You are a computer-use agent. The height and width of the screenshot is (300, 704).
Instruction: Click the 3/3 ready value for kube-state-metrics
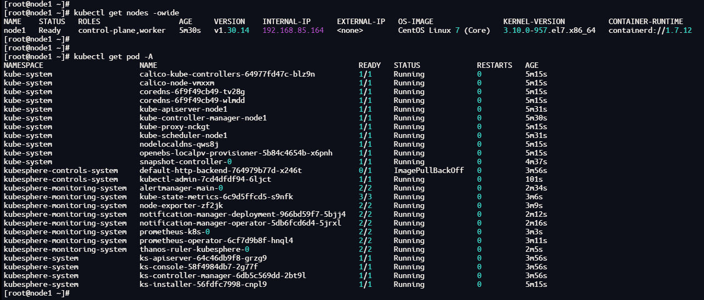pos(365,197)
